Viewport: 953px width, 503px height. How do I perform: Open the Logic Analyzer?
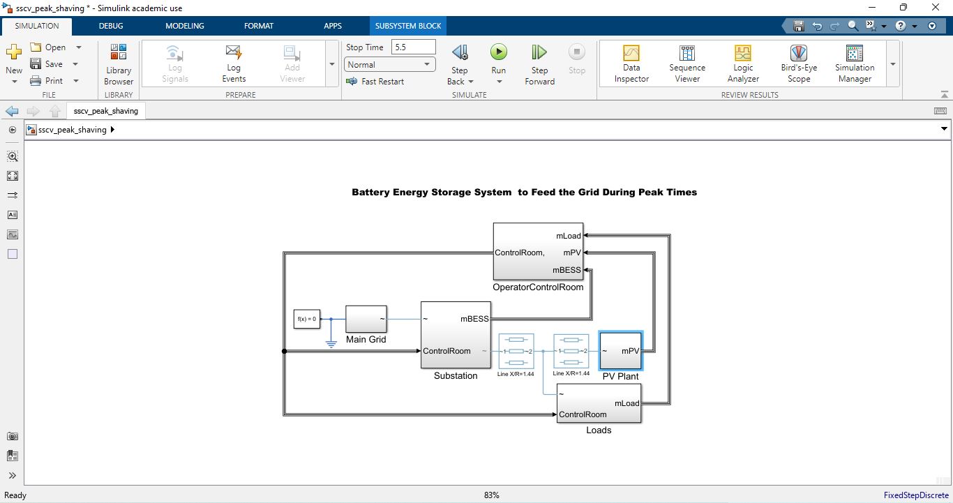coord(742,63)
